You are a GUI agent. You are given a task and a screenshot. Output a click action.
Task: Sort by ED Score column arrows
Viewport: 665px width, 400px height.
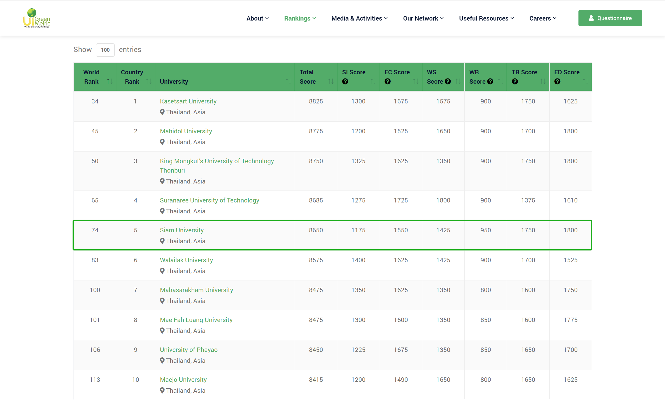585,81
